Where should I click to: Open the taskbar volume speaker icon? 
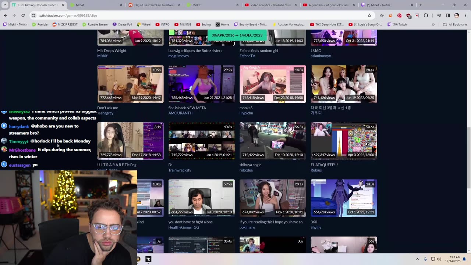[x=439, y=259]
